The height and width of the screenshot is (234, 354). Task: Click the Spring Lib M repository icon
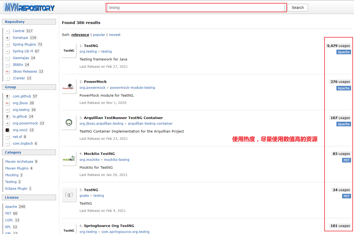[x=8, y=51]
